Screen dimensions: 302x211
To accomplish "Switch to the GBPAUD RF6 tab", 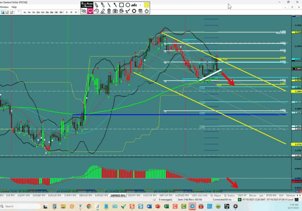I will coord(85,195).
